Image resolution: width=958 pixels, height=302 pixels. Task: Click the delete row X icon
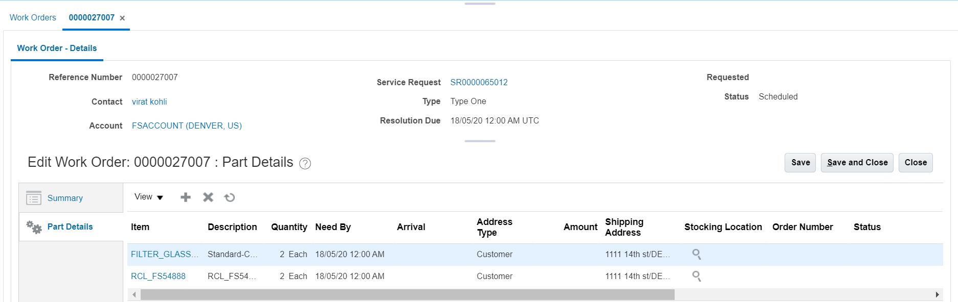(x=208, y=197)
